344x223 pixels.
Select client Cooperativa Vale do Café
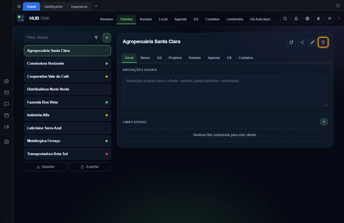(x=67, y=77)
